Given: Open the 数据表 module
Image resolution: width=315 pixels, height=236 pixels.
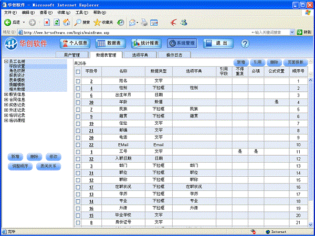Looking at the screenshot, I should click(111, 43).
